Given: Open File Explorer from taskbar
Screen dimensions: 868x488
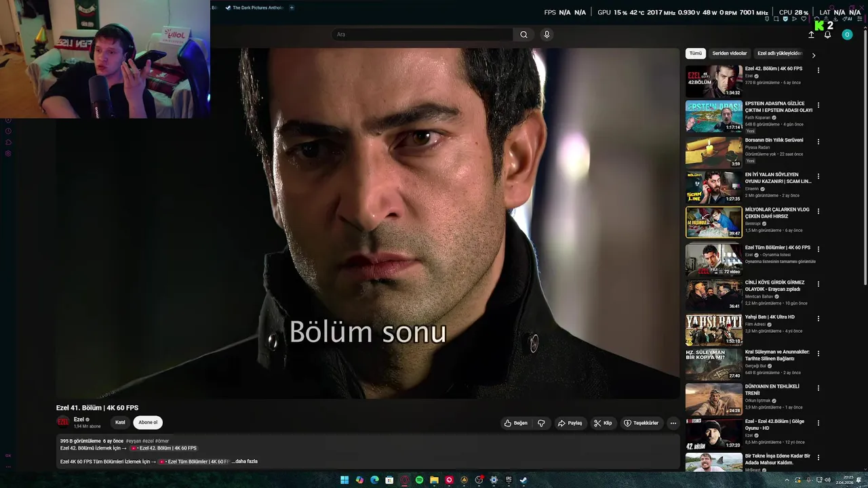Looking at the screenshot, I should coord(434,480).
